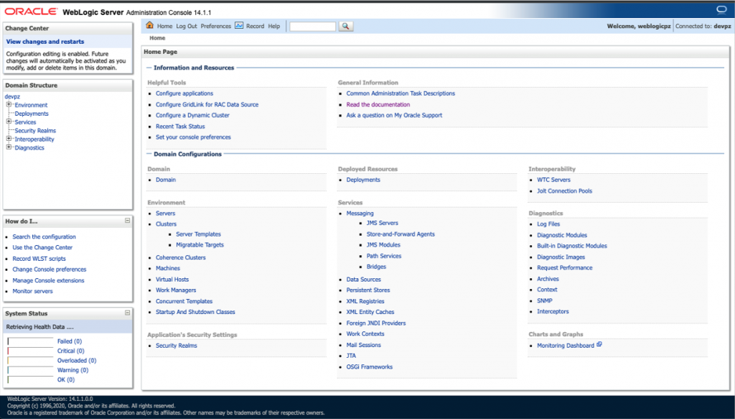Open the Recent Task Status link
The width and height of the screenshot is (735, 419).
[180, 126]
